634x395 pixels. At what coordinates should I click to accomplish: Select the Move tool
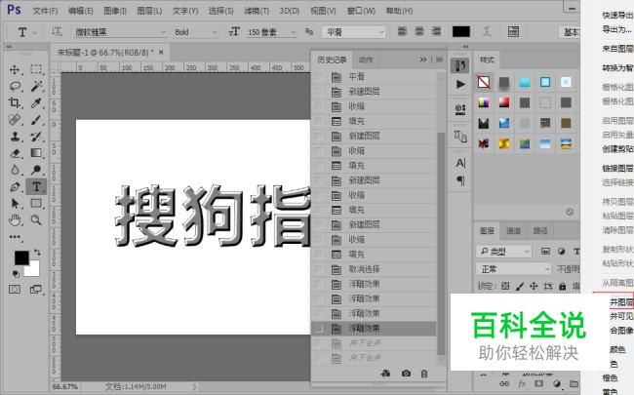[x=15, y=69]
